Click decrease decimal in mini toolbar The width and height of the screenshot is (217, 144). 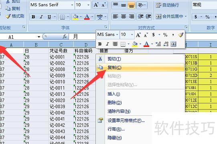(x=166, y=44)
